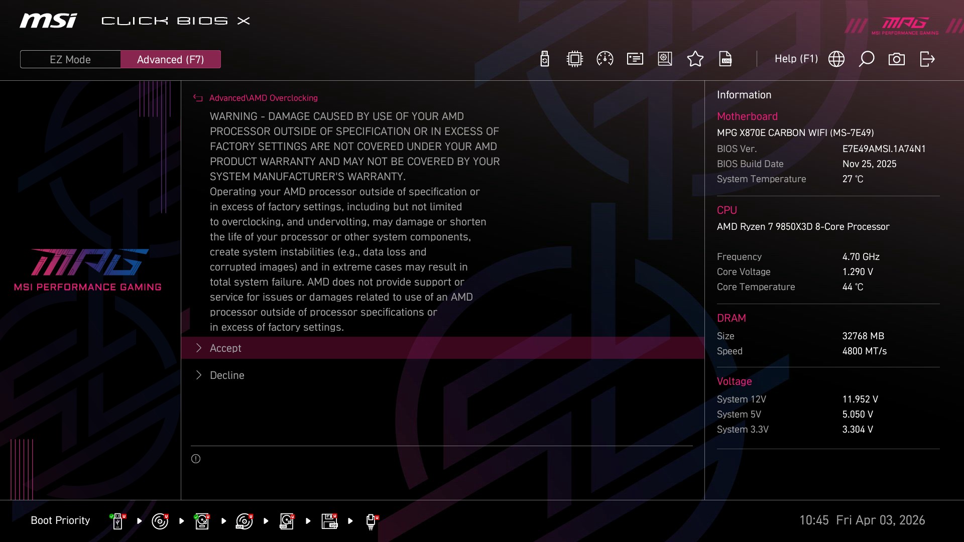This screenshot has height=542, width=964.
Task: Open search with the magnifier icon
Action: coord(867,59)
